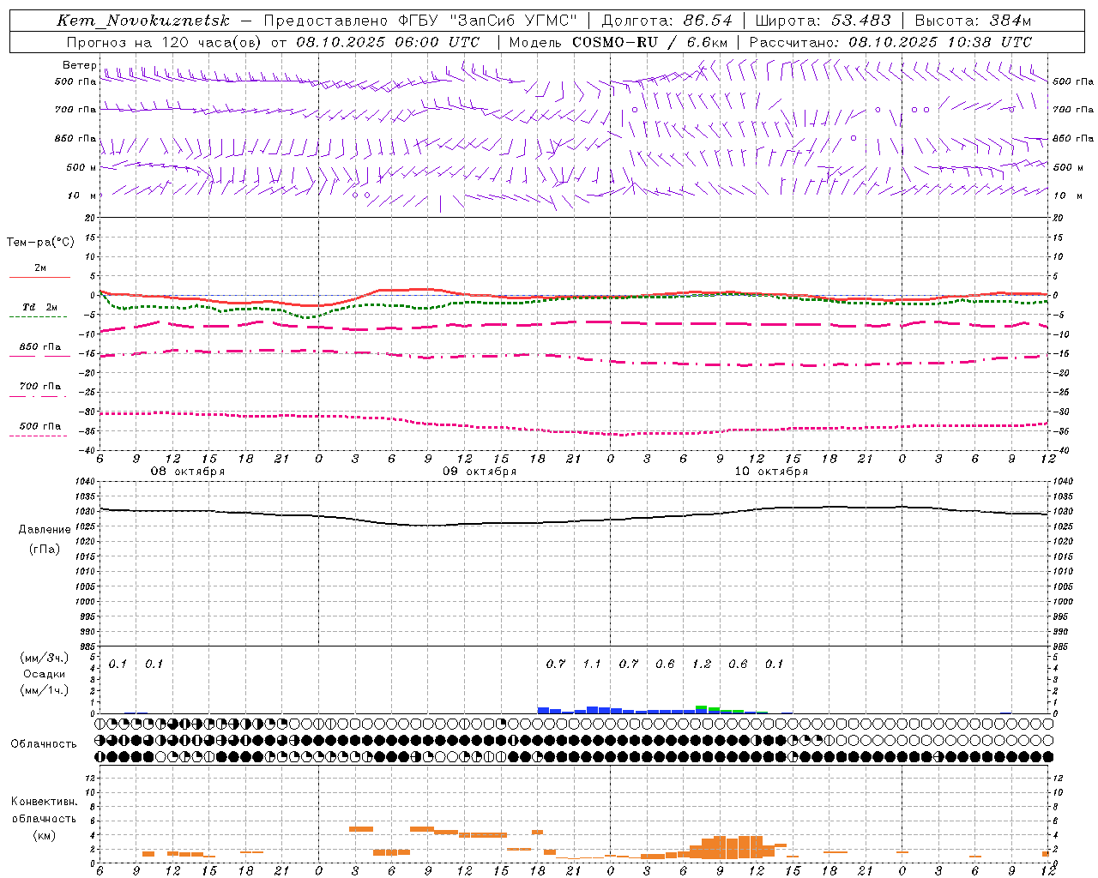
Task: Click the "(гПа)" unit label under Давление
Action: tap(45, 550)
